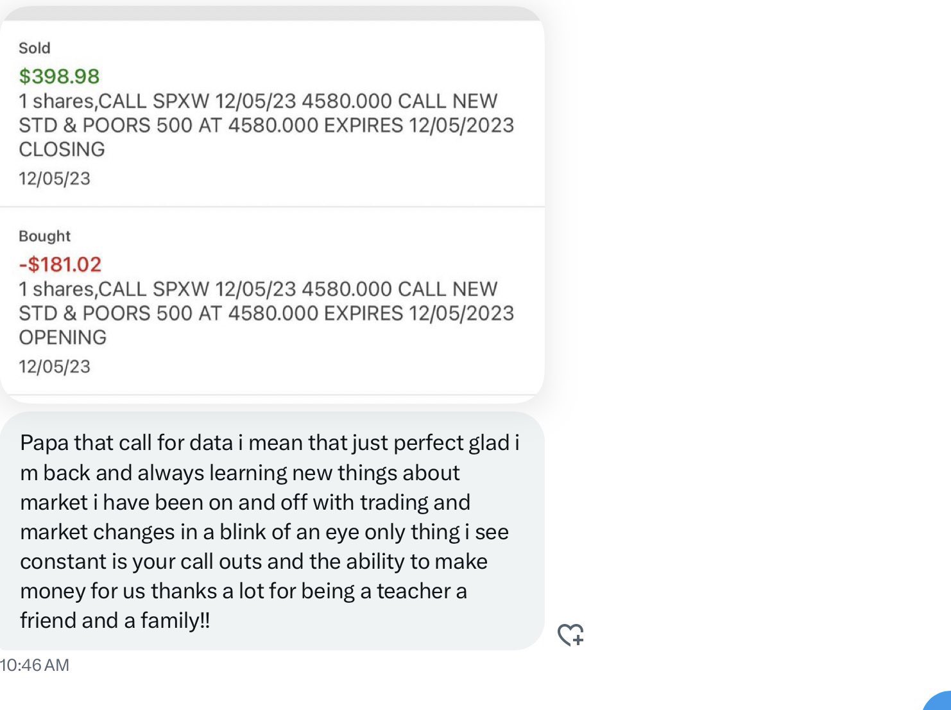Select the green $398.98 sold amount
Image resolution: width=951 pixels, height=710 pixels.
click(59, 76)
